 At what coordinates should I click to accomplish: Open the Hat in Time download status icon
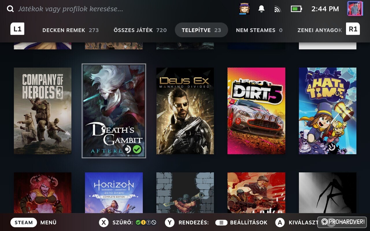pyautogui.click(x=245, y=9)
